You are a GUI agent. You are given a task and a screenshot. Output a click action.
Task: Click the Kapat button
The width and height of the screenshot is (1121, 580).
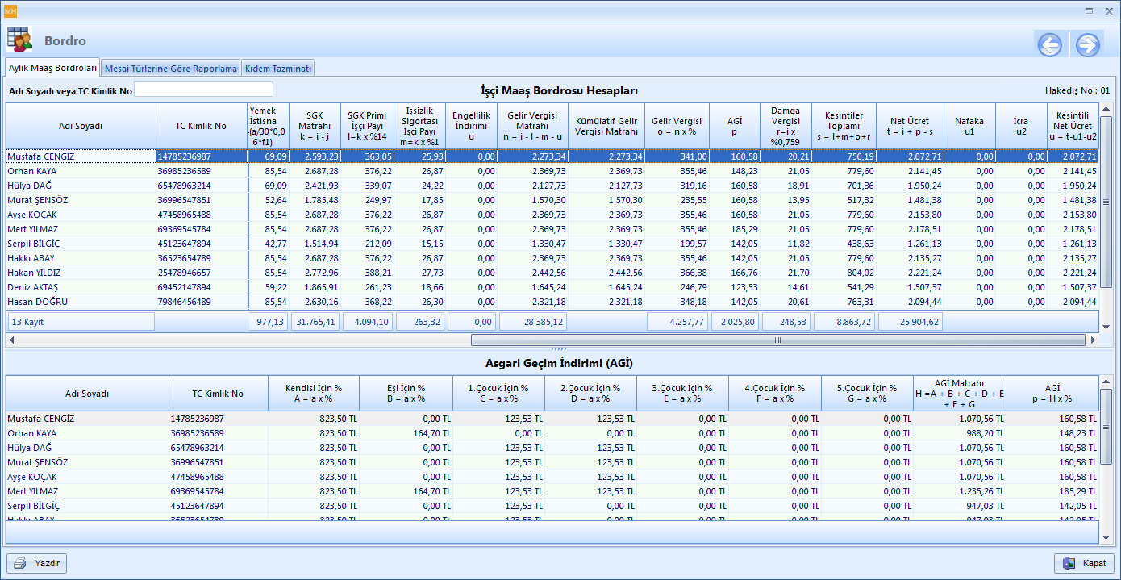[1085, 563]
